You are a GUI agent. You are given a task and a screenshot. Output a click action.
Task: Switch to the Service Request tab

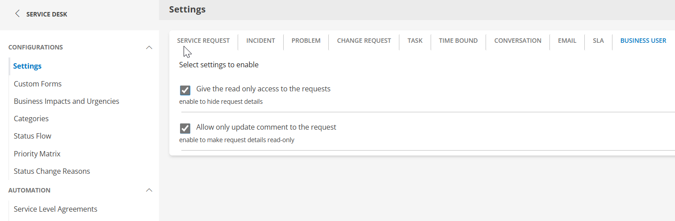pos(203,41)
